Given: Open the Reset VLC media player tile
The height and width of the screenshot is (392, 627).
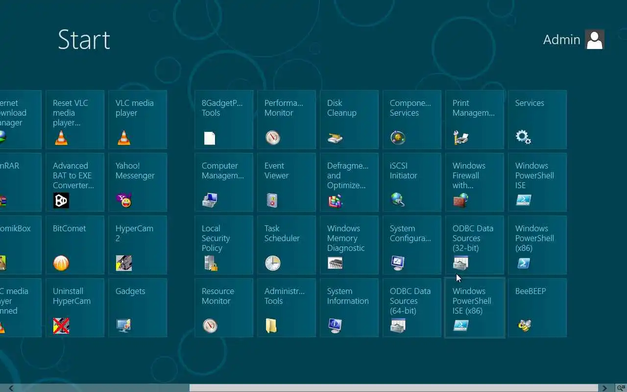Looking at the screenshot, I should pyautogui.click(x=75, y=120).
